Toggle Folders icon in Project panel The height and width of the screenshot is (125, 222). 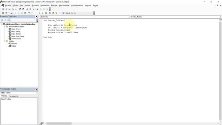tap(9, 20)
